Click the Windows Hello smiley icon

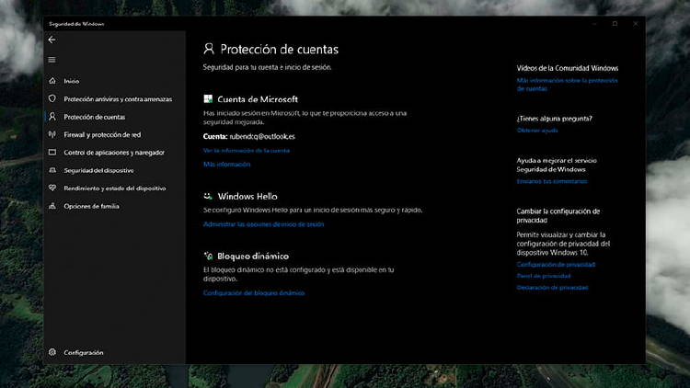pos(208,196)
